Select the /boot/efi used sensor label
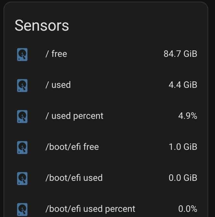Image resolution: width=215 pixels, height=217 pixels. click(74, 178)
